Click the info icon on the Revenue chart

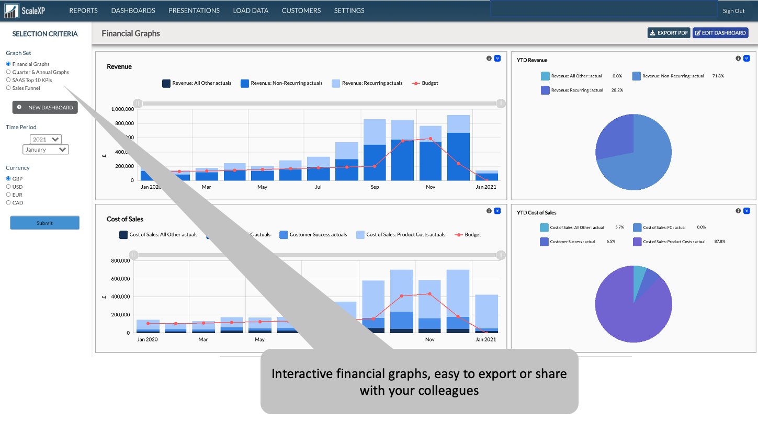click(x=489, y=59)
